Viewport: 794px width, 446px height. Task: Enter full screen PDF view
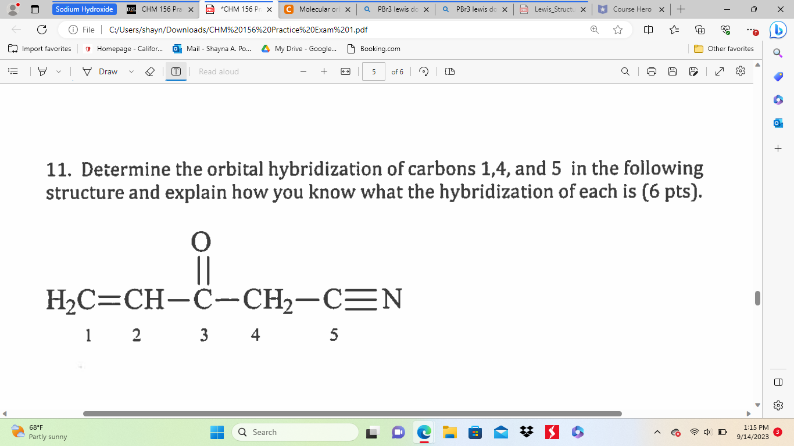click(719, 71)
